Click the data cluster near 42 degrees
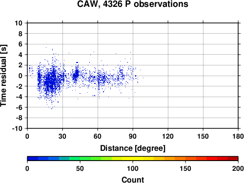244x183 pixels. point(76,74)
